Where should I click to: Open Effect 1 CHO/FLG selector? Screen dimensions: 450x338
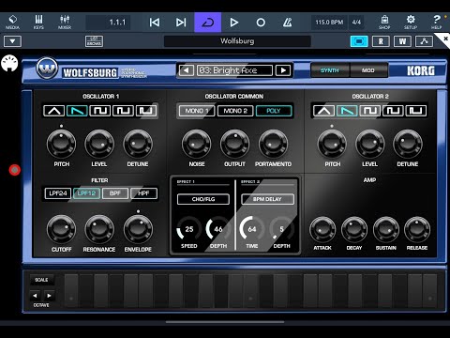203,199
